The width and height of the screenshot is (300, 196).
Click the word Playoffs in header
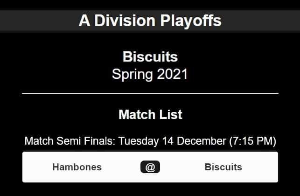tap(191, 21)
